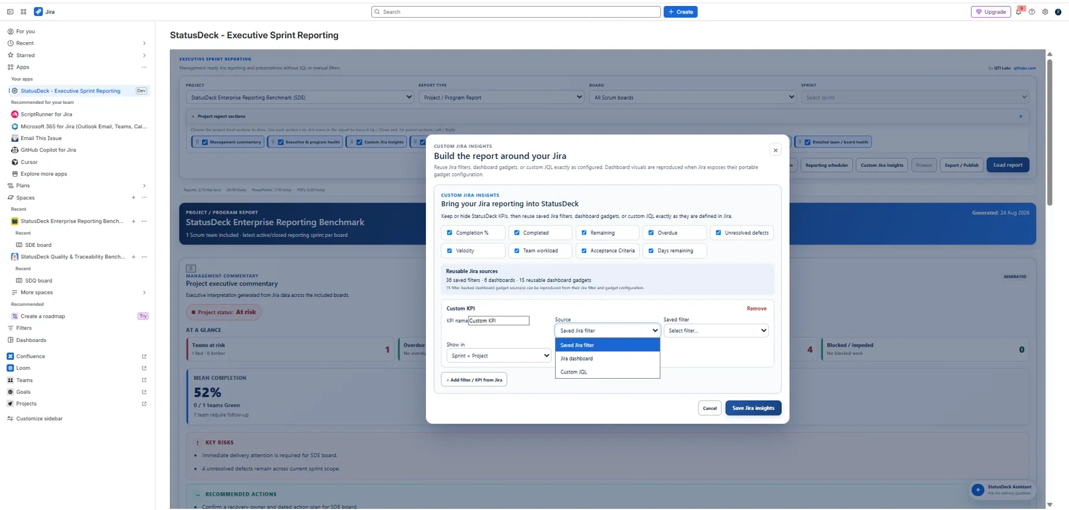The height and width of the screenshot is (510, 1069).
Task: Open Confluence from the sidebar
Action: [30, 356]
